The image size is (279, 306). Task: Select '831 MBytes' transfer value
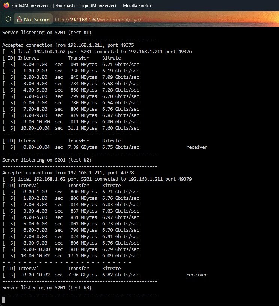[x=84, y=217]
